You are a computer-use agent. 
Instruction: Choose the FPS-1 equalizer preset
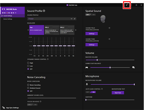click(x=52, y=30)
